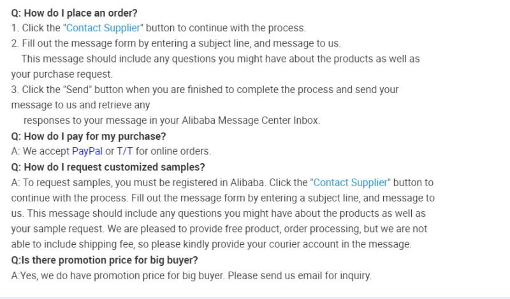Select line 'pleased to provide free product'
Viewport: 510px width, 299px height.
[x=219, y=229]
